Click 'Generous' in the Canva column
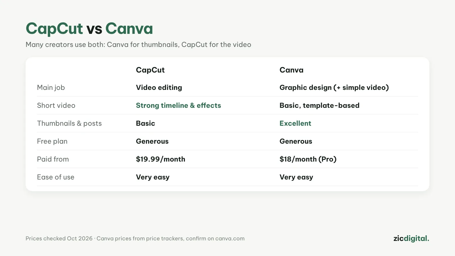This screenshot has width=455, height=256. pyautogui.click(x=296, y=141)
